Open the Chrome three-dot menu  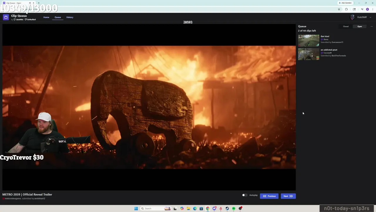373,9
